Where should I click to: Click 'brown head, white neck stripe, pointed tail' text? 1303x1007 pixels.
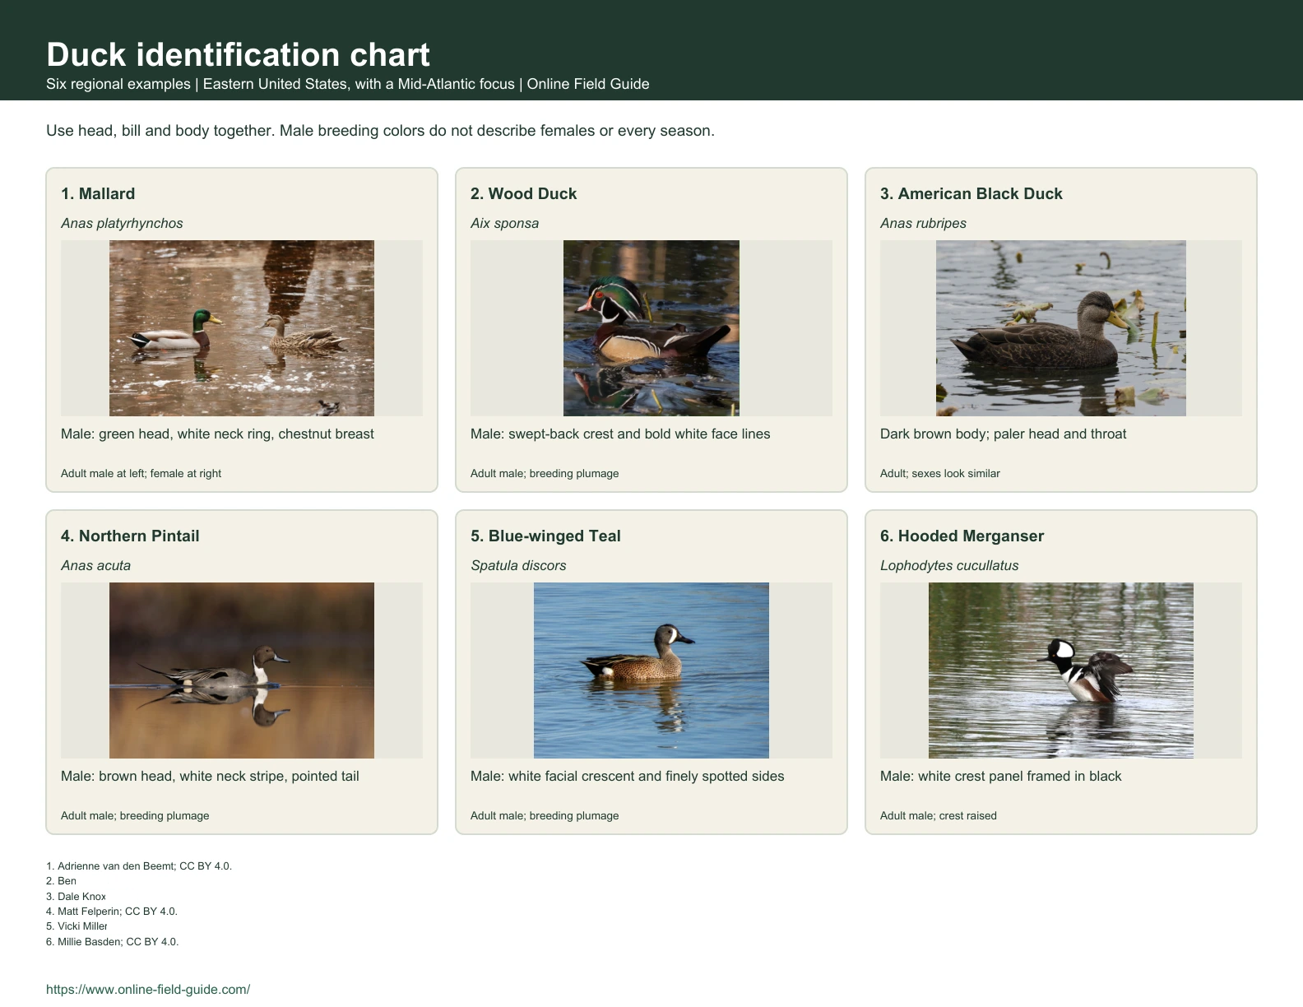click(x=229, y=776)
